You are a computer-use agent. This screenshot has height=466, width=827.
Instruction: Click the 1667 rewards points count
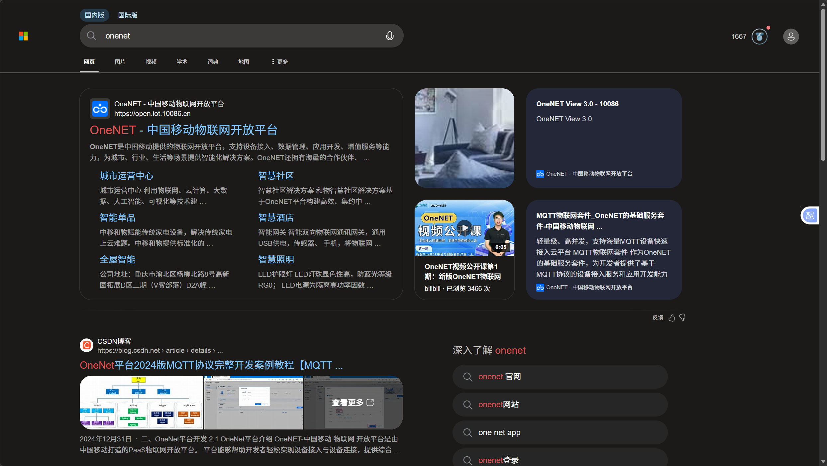coord(739,37)
